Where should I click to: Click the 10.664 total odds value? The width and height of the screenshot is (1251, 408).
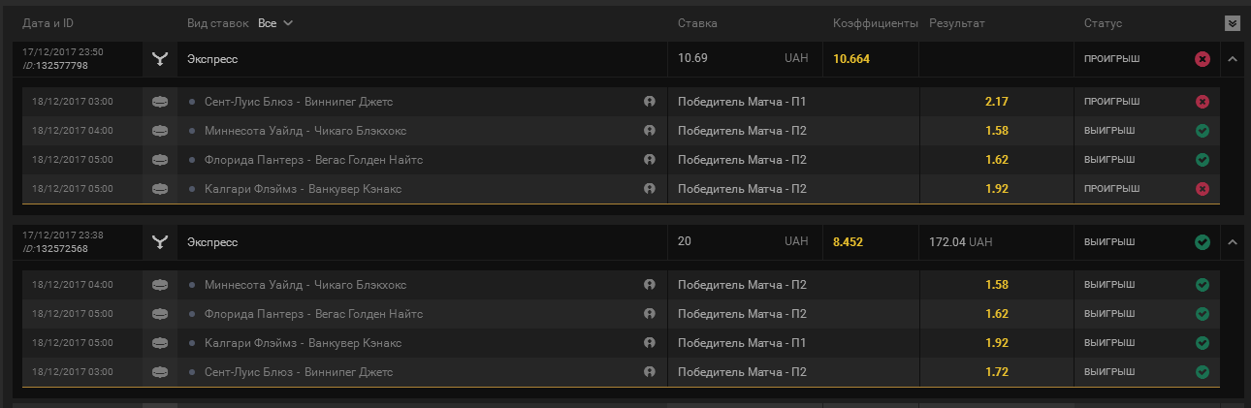851,59
